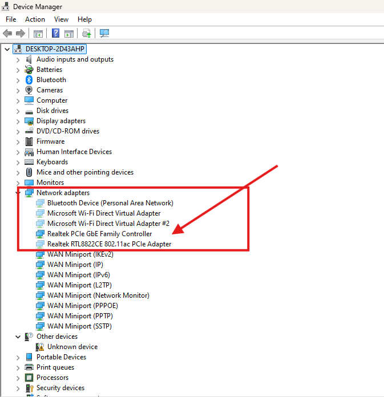Select WAN Miniport (L2TP) entry

(79, 285)
